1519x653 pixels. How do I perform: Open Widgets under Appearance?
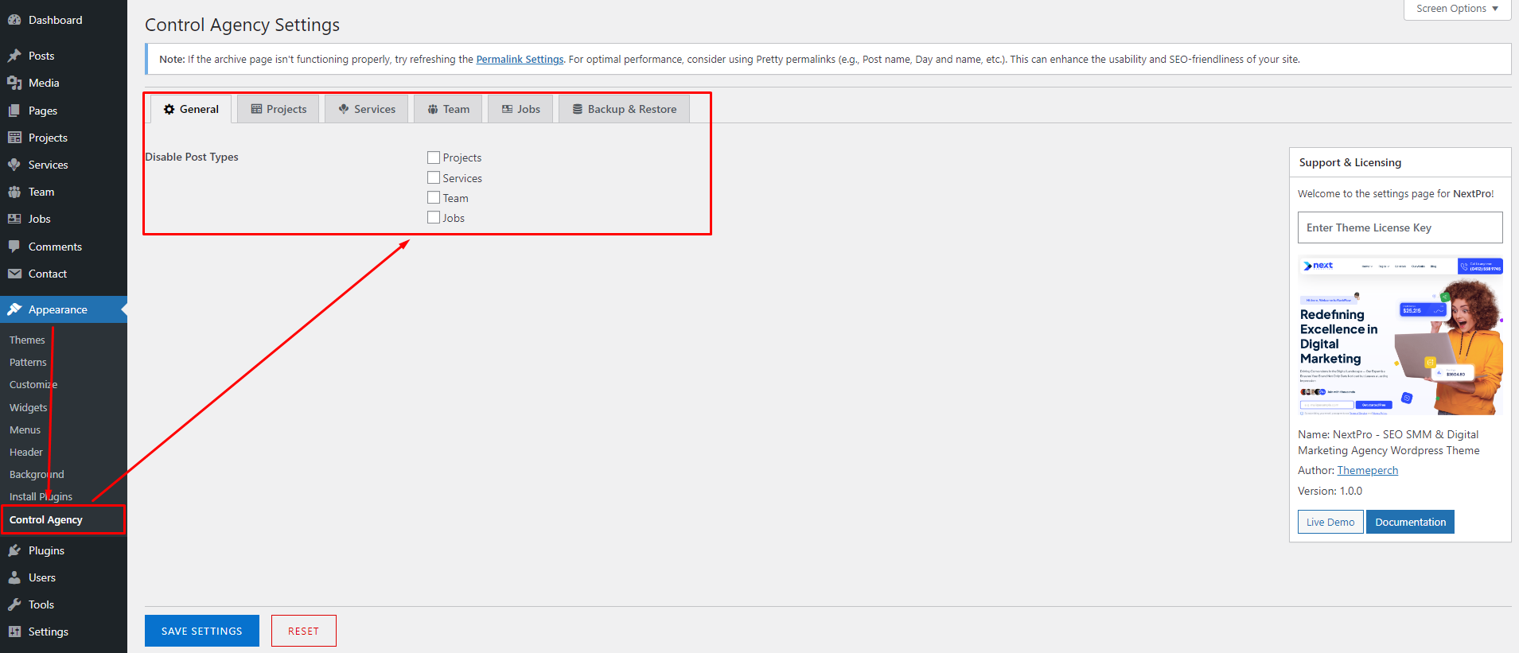pos(29,407)
